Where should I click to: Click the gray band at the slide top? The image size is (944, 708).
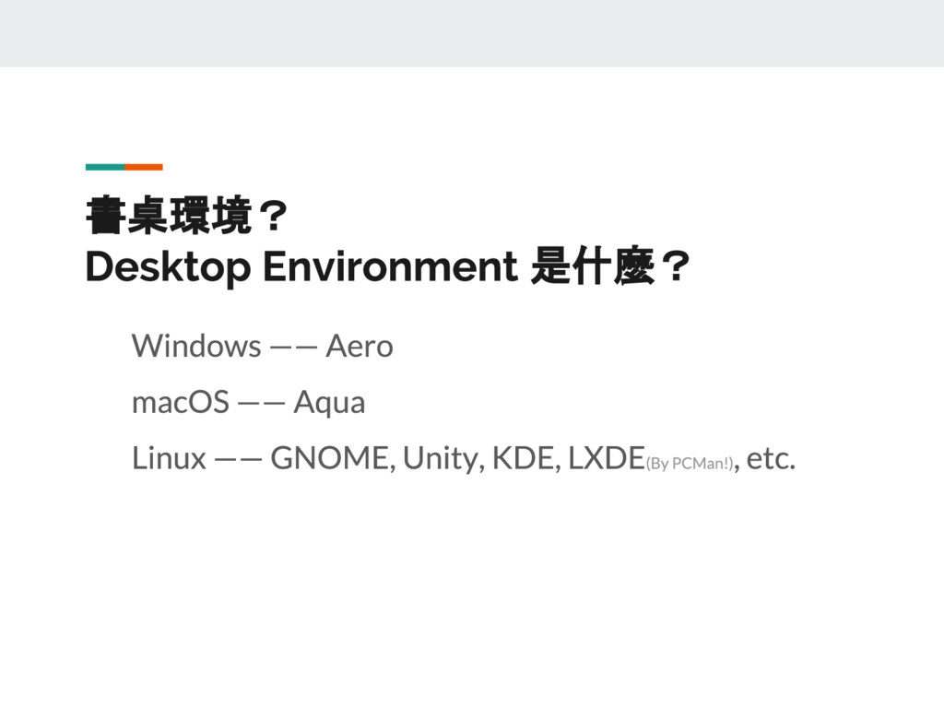(x=472, y=33)
